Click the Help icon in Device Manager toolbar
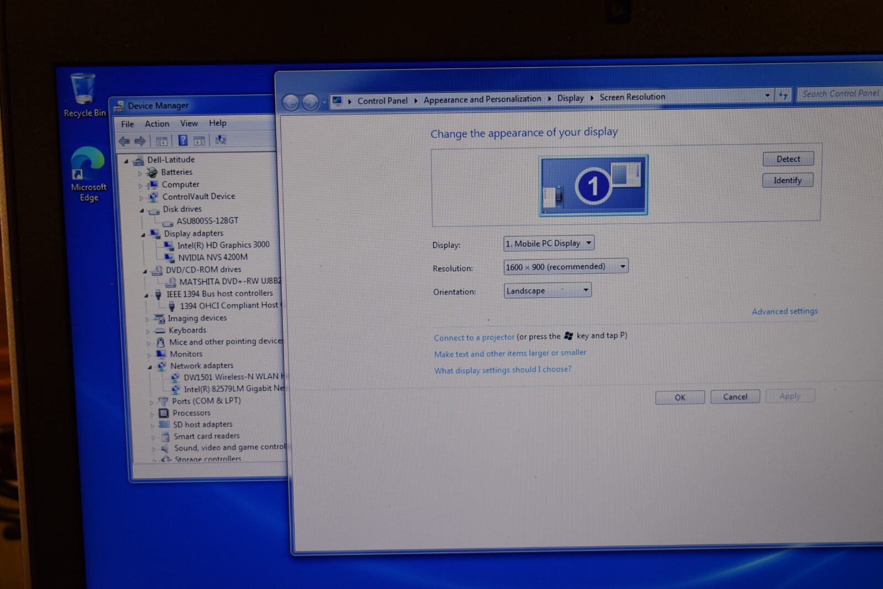883x589 pixels. (183, 140)
